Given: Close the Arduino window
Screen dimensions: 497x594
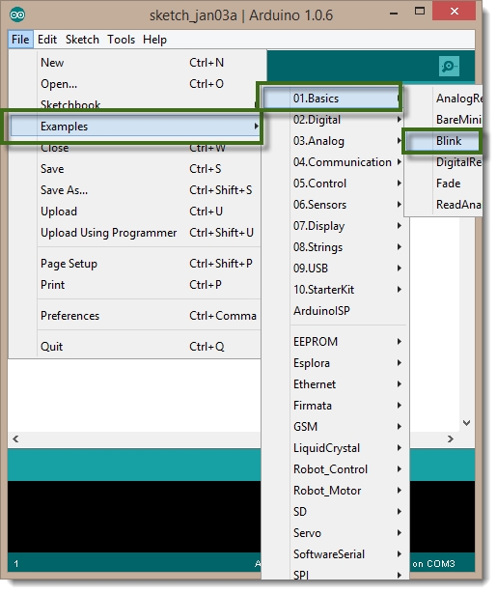Looking at the screenshot, I should tap(454, 12).
